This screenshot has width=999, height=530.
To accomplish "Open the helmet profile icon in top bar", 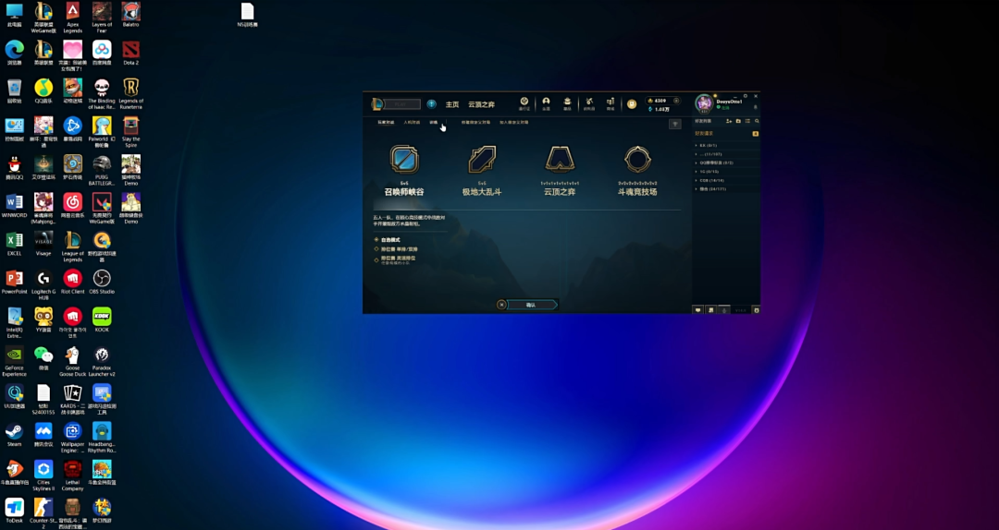I will [x=546, y=103].
